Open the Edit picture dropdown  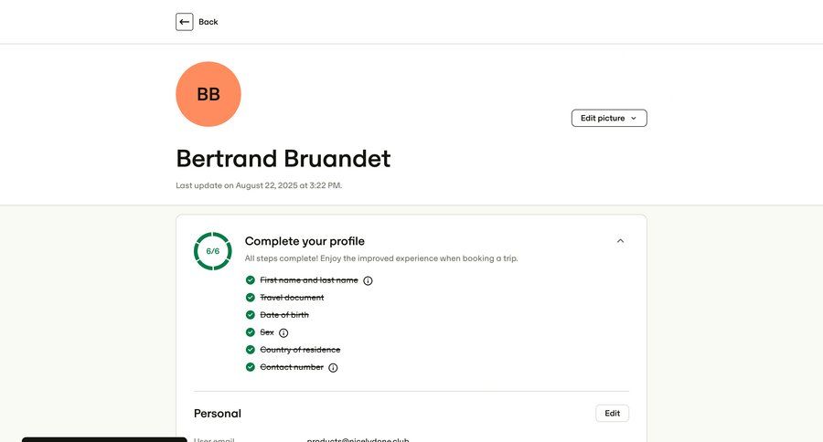[609, 118]
